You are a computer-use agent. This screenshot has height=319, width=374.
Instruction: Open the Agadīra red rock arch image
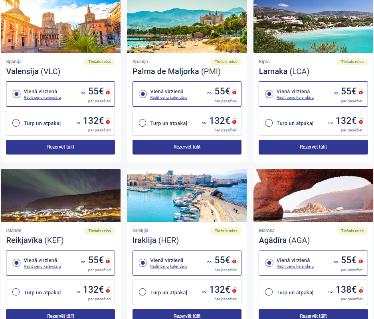click(313, 196)
